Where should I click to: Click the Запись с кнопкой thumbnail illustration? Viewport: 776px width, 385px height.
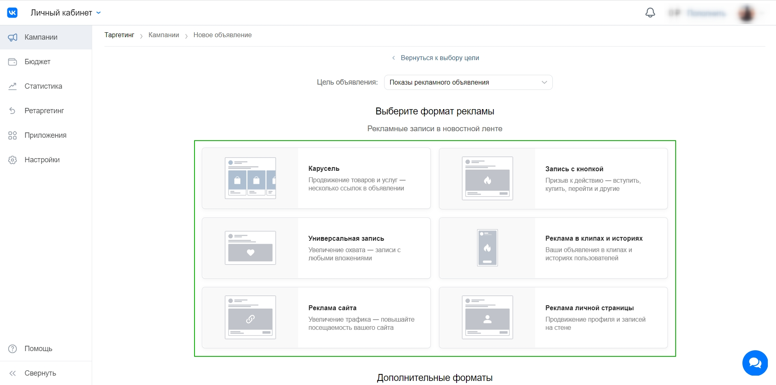pos(487,179)
